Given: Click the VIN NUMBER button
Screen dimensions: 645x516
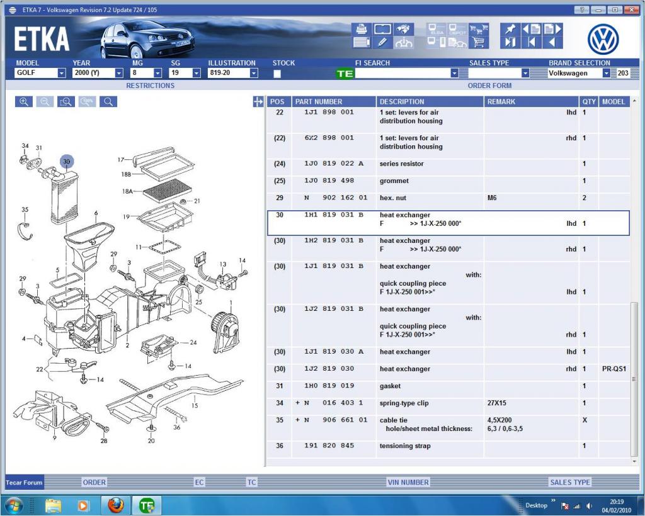Looking at the screenshot, I should (408, 482).
